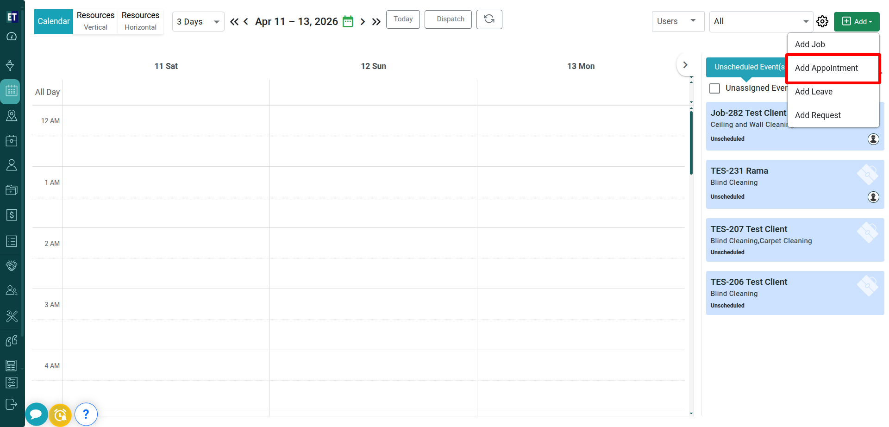Click the calendar settings gear icon
This screenshot has width=889, height=427.
tap(822, 21)
